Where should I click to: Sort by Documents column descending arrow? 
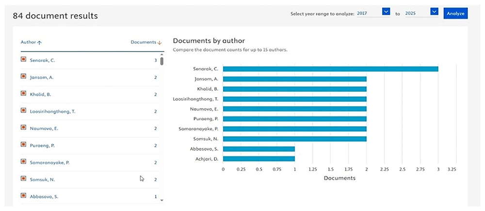coord(160,43)
